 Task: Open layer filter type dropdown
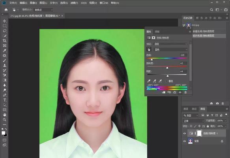191,115
